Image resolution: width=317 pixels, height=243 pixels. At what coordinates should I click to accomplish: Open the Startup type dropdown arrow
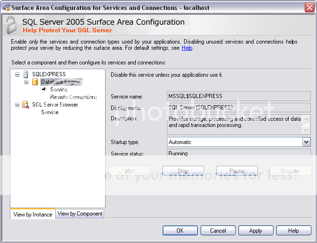(306, 142)
